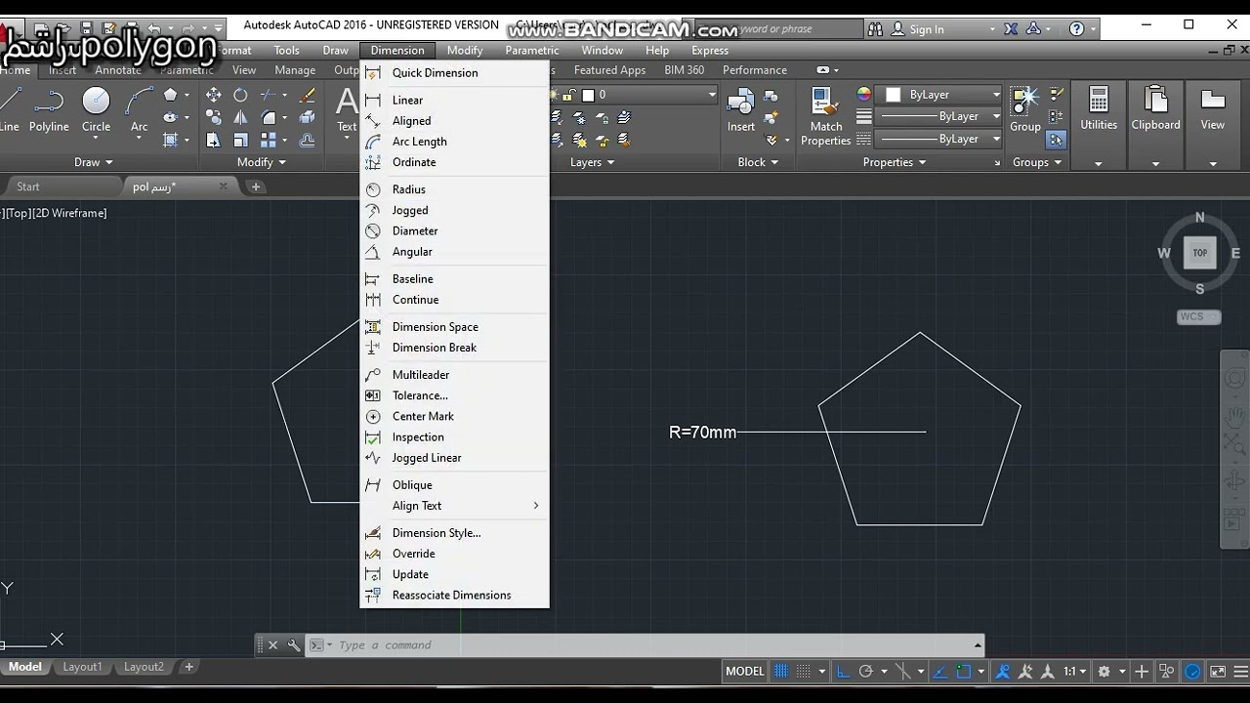
Task: Select the Rotate tool
Action: pyautogui.click(x=240, y=95)
